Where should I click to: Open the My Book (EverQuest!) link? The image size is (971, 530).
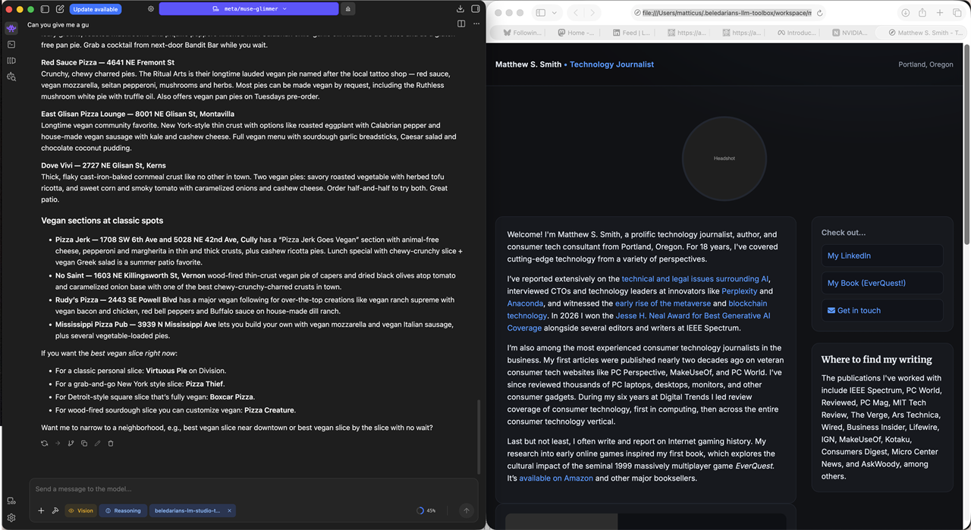pos(881,283)
